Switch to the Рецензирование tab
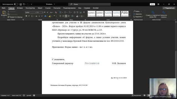 (x=69, y=8)
